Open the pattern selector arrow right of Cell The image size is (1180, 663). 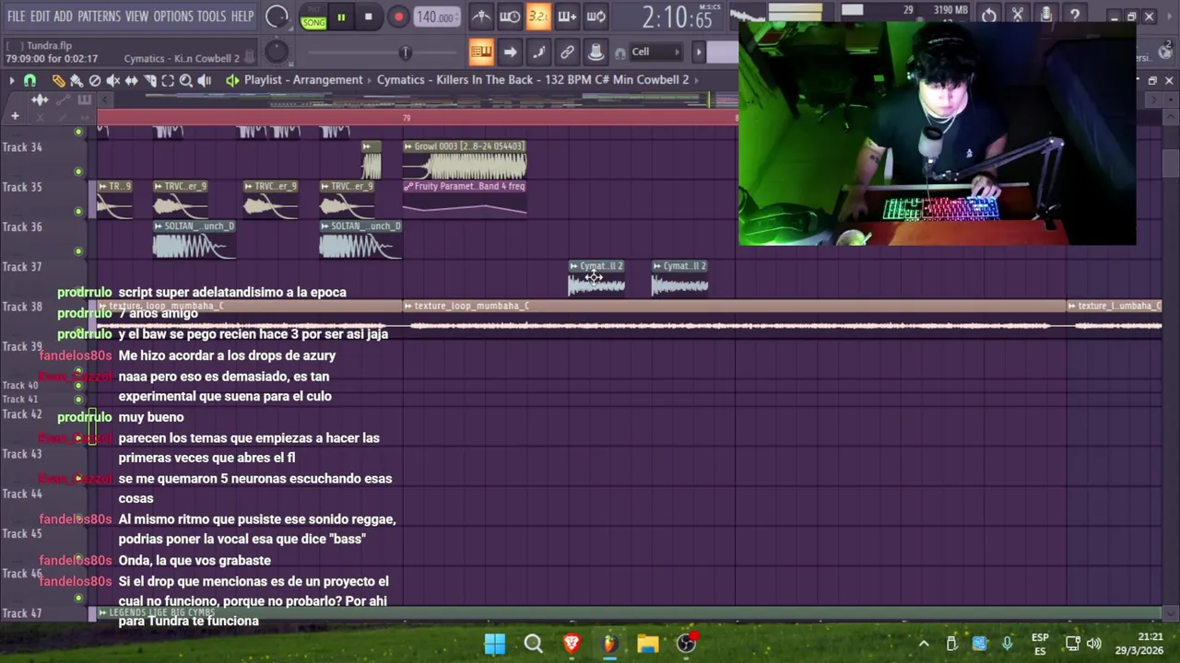pyautogui.click(x=698, y=52)
